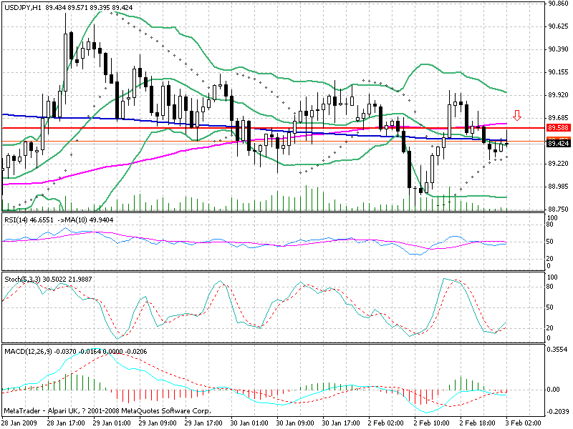The height and width of the screenshot is (429, 573).
Task: Click the 50 level on Stoch scale
Action: pyautogui.click(x=549, y=307)
